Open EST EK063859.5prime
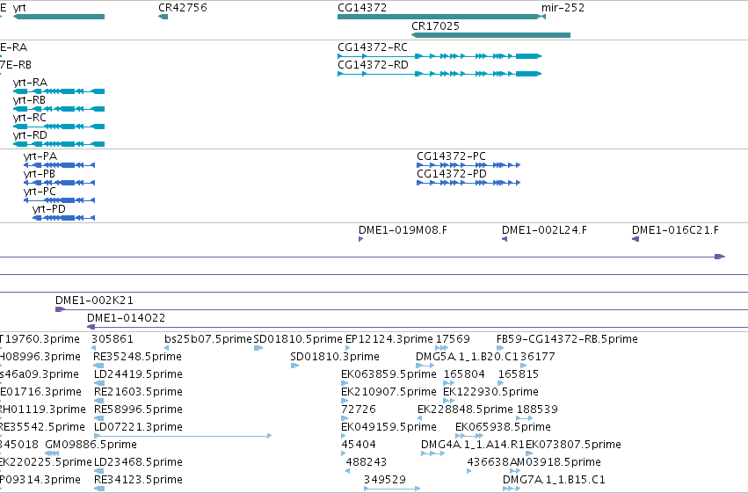The width and height of the screenshot is (748, 493). point(345,384)
